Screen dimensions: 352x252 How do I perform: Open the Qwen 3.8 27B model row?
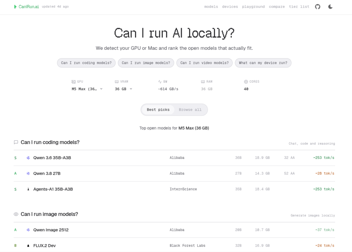click(174, 174)
